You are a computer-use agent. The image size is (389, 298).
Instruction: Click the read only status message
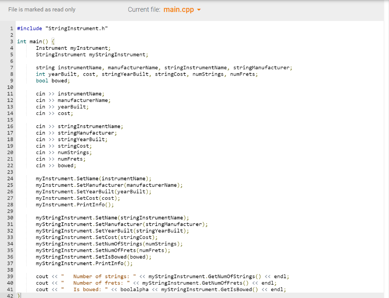point(42,9)
